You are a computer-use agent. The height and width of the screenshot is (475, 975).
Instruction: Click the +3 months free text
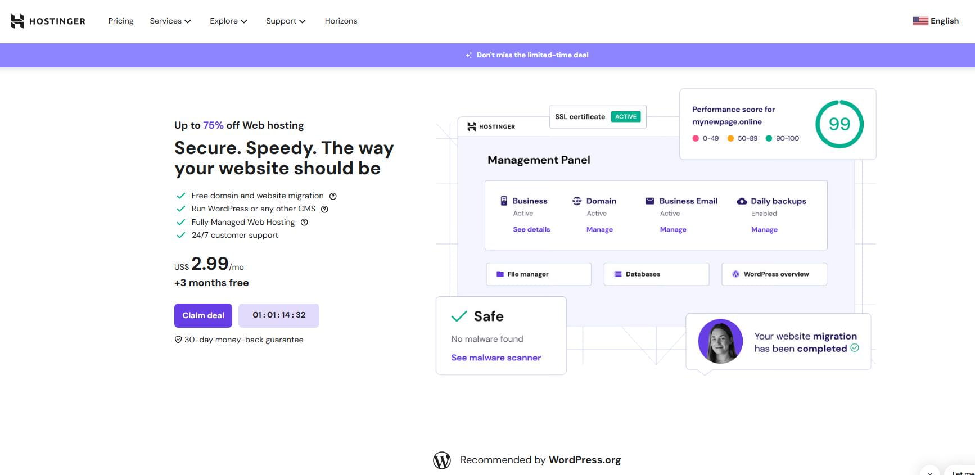click(211, 283)
